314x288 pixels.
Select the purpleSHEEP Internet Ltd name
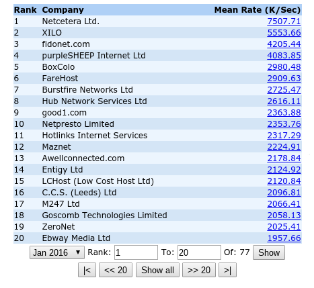click(x=93, y=56)
